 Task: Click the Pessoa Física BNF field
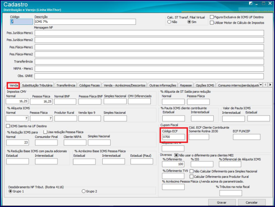tap(90, 101)
